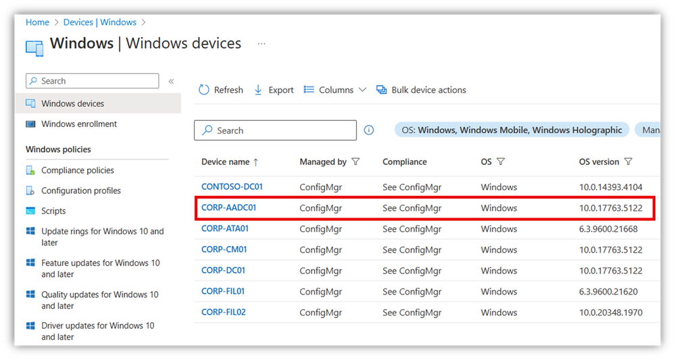Screen dimensions: 675x360
Task: Click the Windows enrollment sidebar icon
Action: point(30,124)
